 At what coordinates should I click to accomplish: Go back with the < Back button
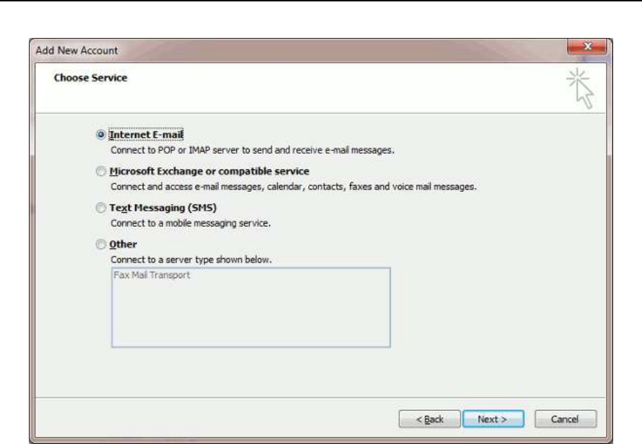430,419
